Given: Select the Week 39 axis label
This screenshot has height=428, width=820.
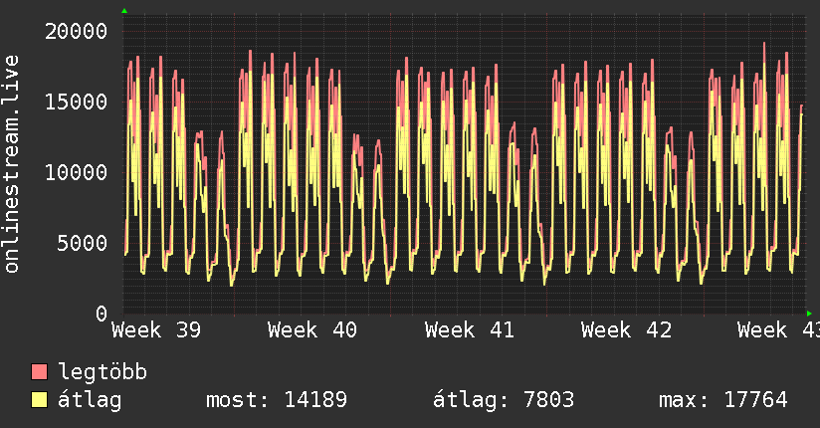Looking at the screenshot, I should pyautogui.click(x=156, y=330).
